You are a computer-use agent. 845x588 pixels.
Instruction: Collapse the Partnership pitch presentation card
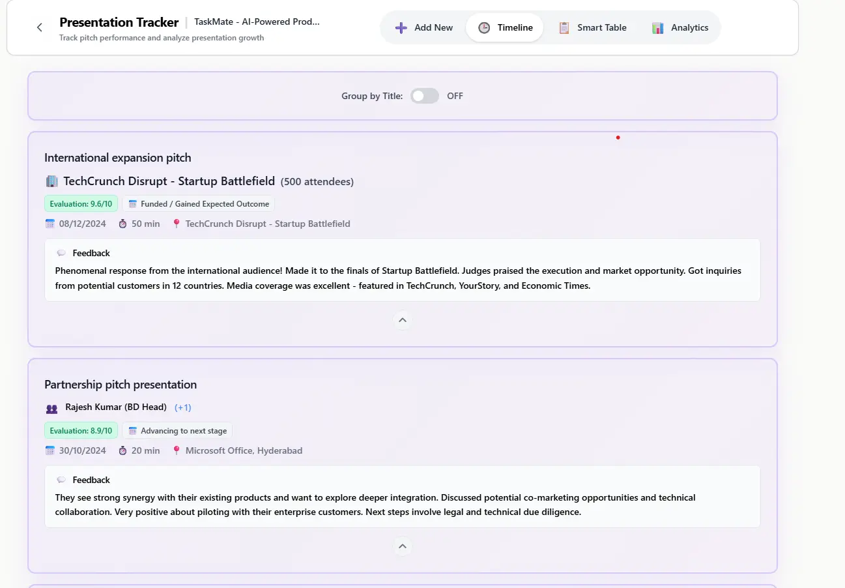point(403,546)
